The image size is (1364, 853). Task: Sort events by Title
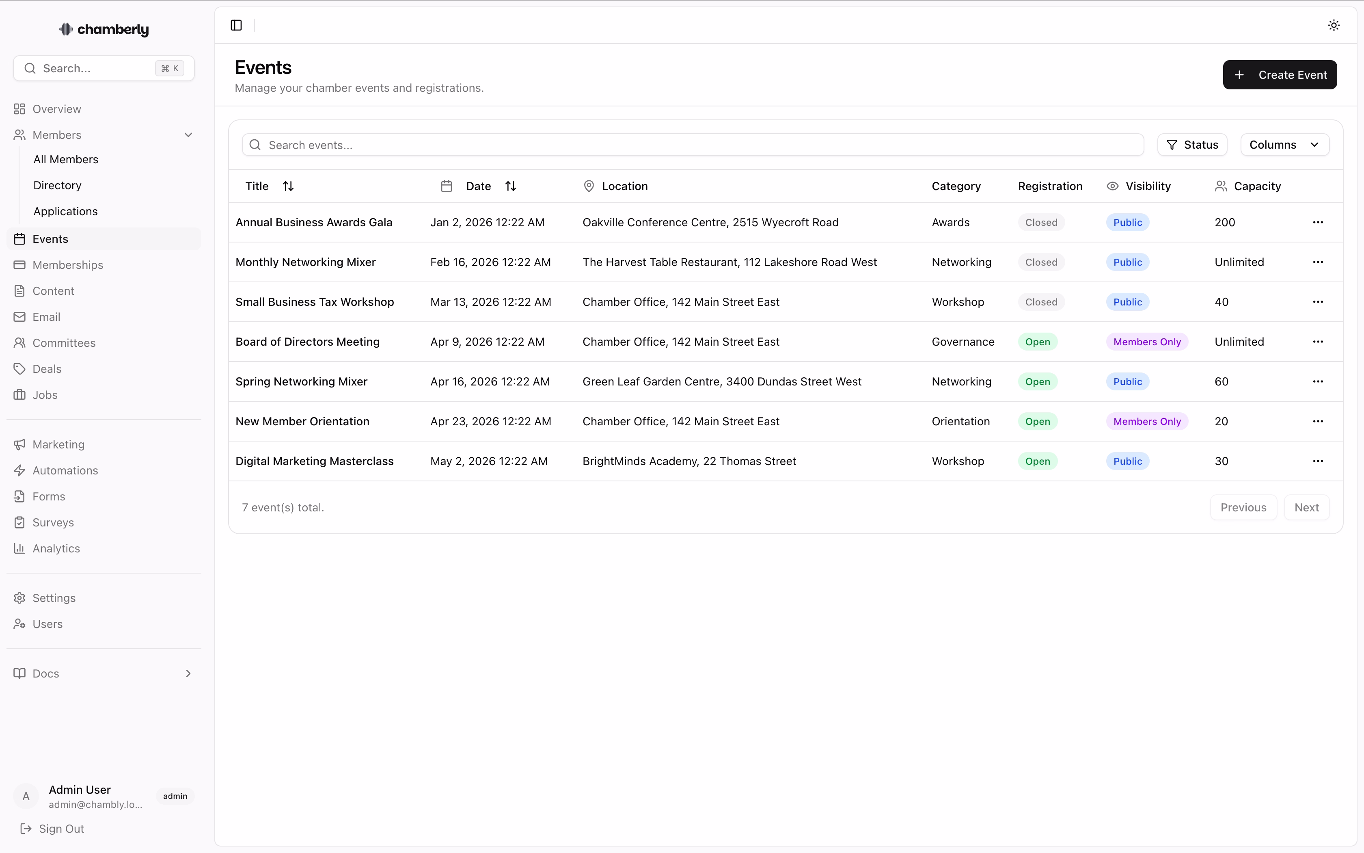coord(270,186)
